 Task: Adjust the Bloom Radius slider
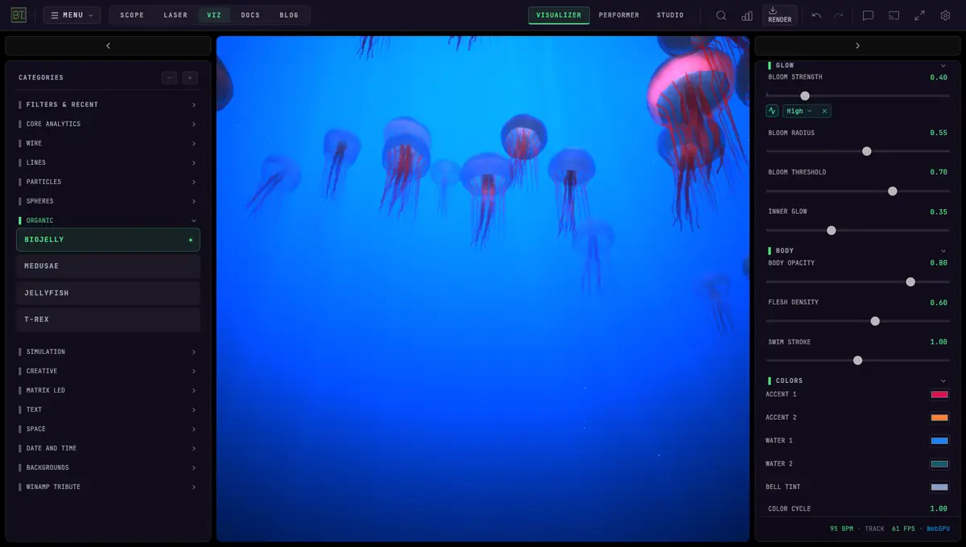[x=858, y=151]
